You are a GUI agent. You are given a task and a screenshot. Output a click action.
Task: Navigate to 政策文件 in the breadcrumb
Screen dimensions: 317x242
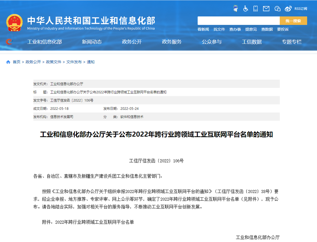(53, 62)
